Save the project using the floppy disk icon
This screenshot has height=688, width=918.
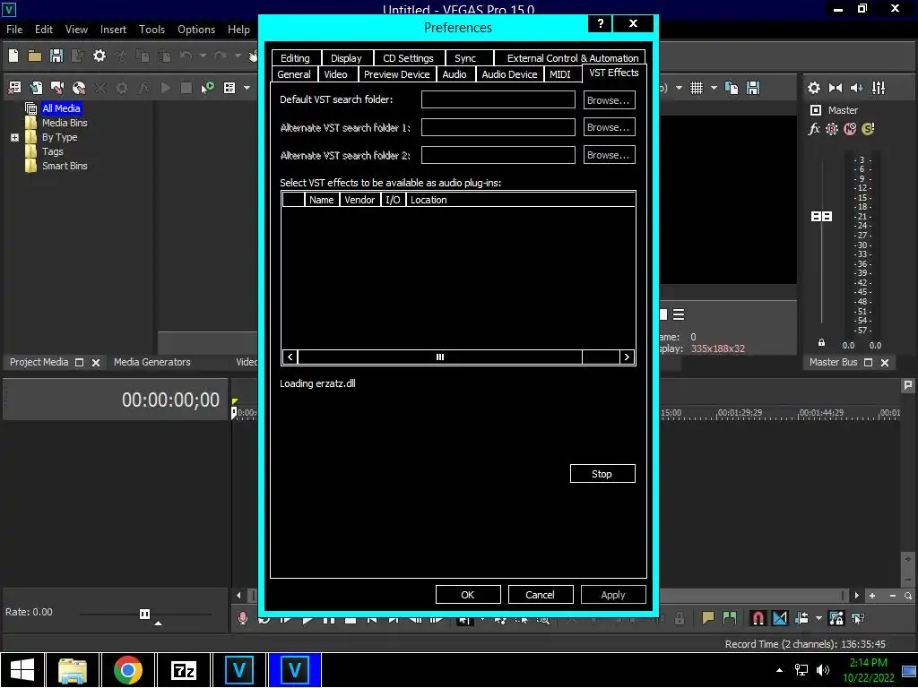coord(56,56)
